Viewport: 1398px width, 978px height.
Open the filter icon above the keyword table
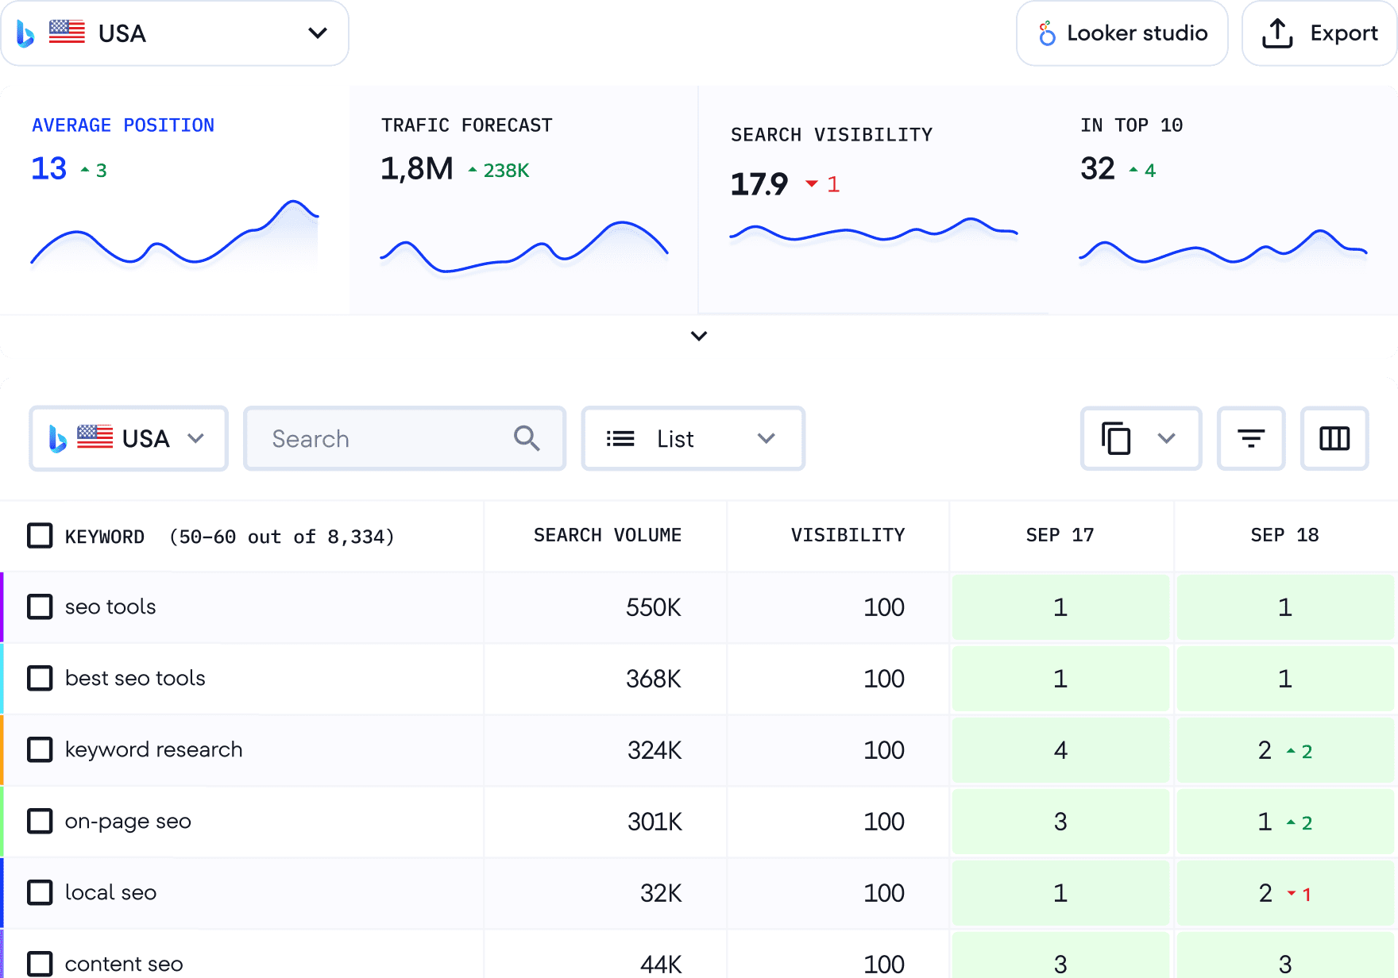coord(1251,438)
